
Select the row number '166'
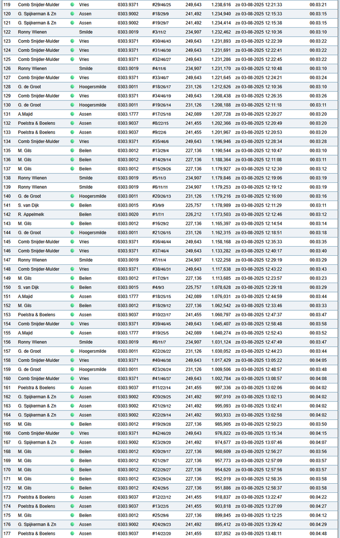tap(7, 433)
